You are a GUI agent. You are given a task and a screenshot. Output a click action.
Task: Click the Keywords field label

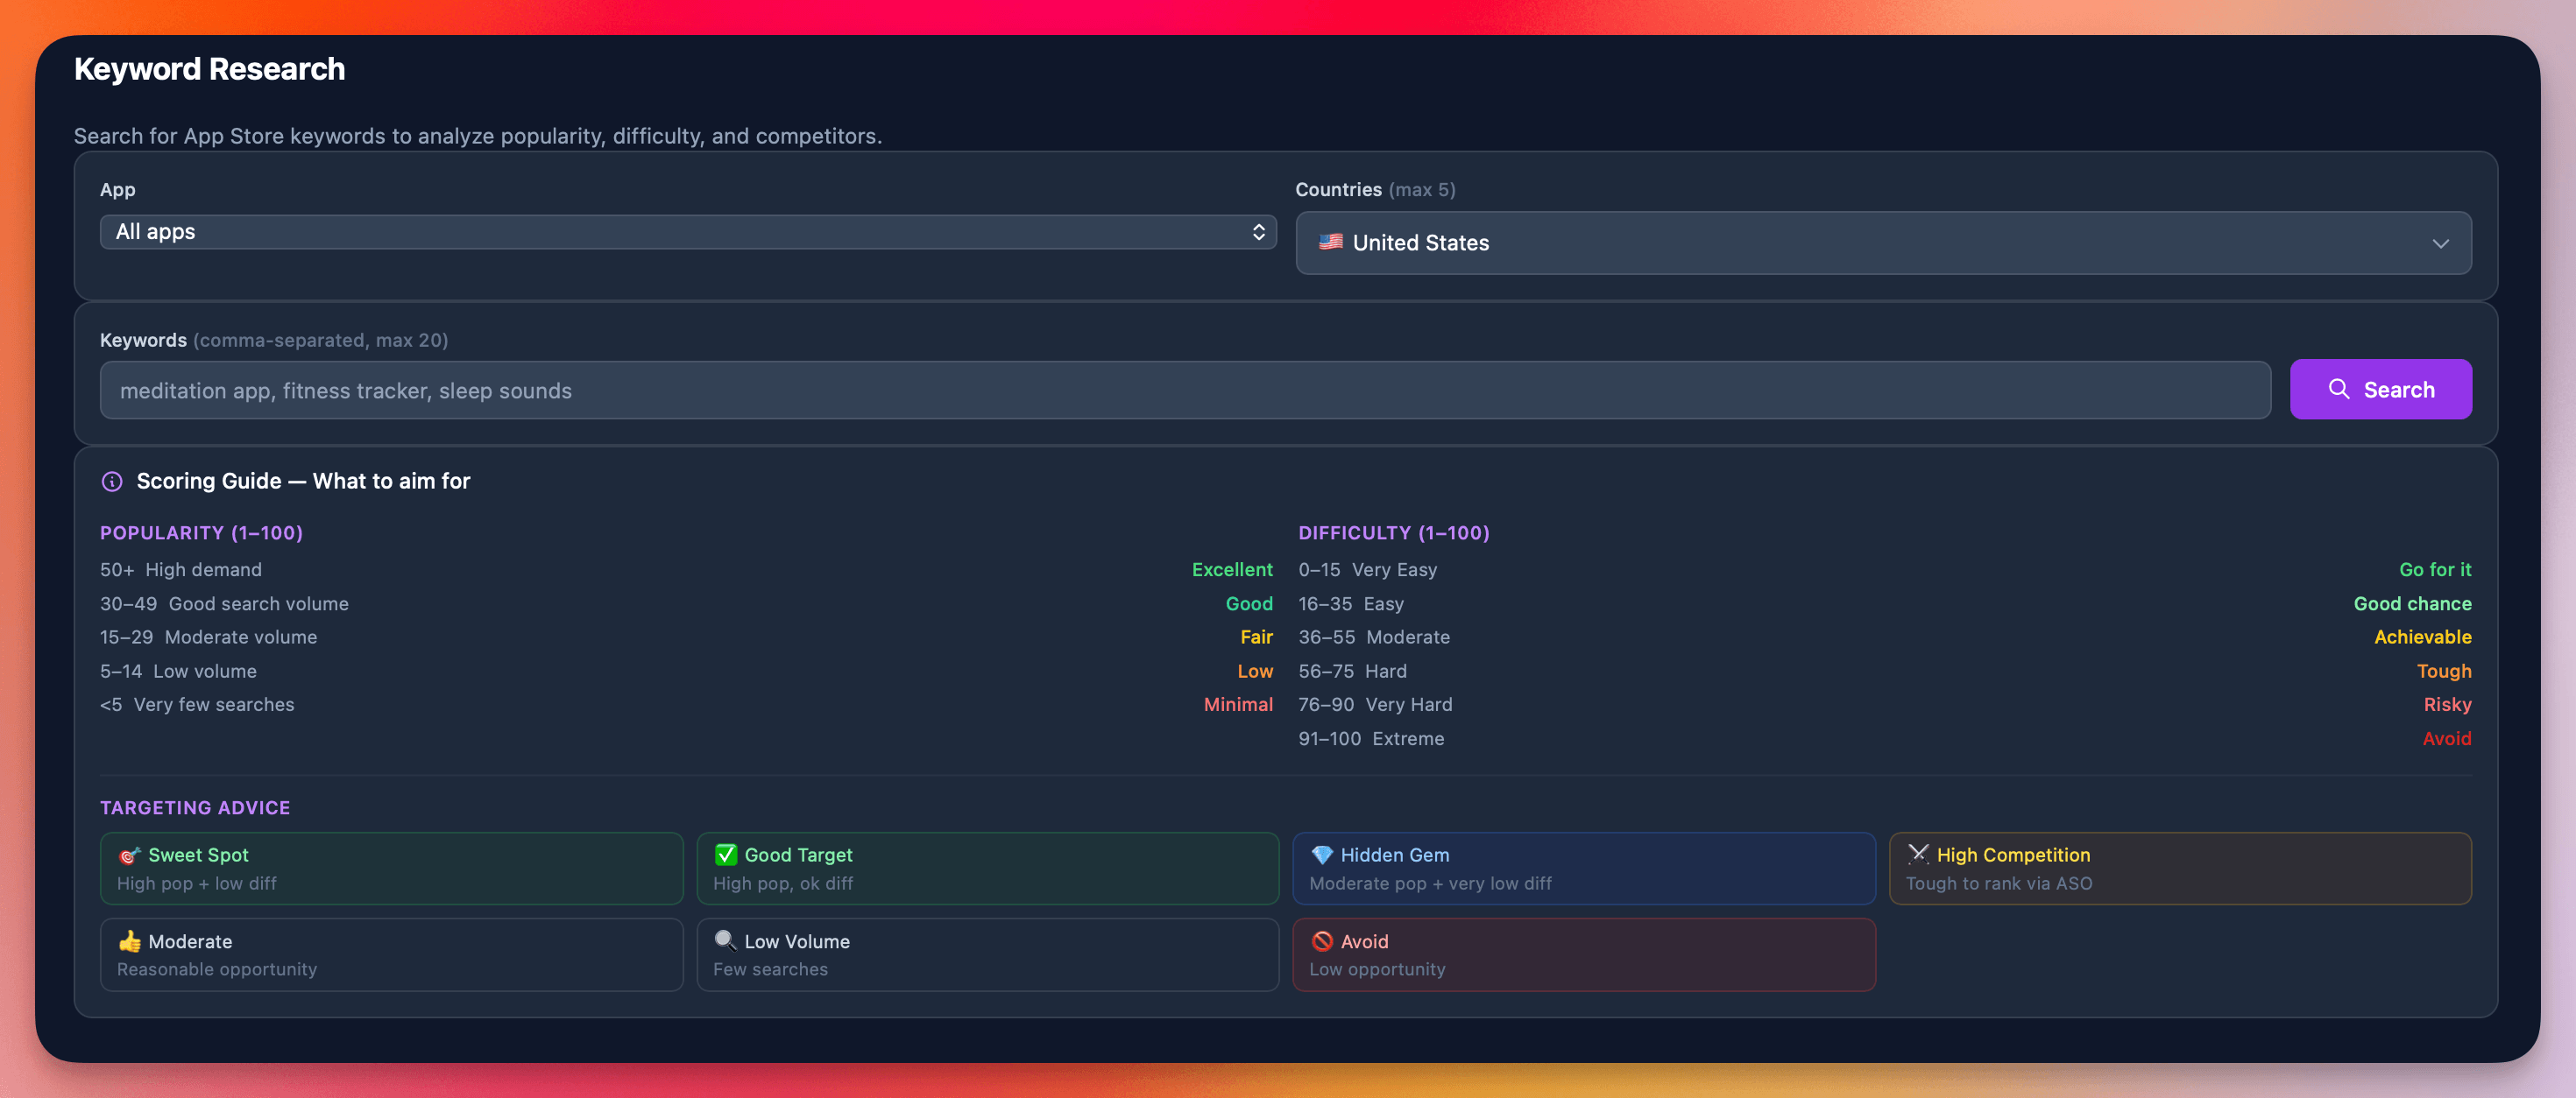click(x=274, y=340)
